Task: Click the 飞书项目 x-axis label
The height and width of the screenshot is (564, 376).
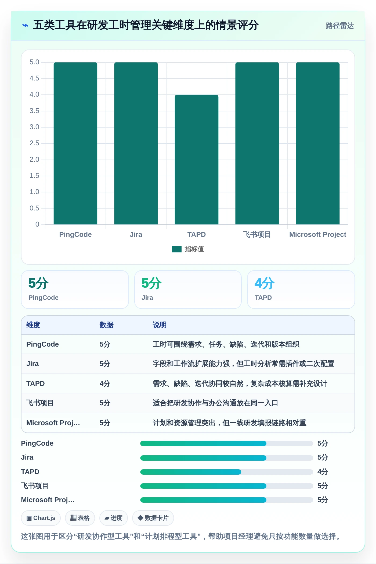Action: point(257,235)
